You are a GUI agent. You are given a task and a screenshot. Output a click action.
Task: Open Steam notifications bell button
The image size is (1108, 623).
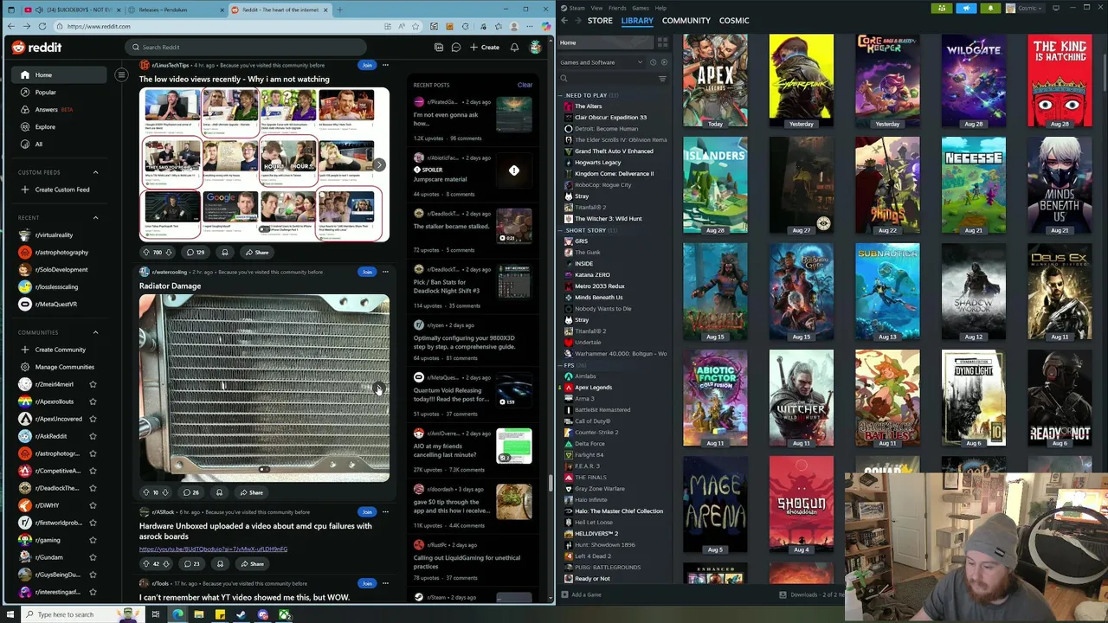[x=990, y=8]
